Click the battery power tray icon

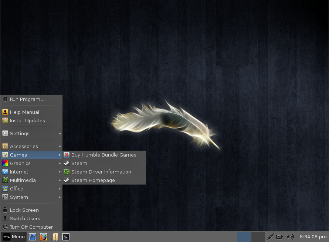point(279,237)
